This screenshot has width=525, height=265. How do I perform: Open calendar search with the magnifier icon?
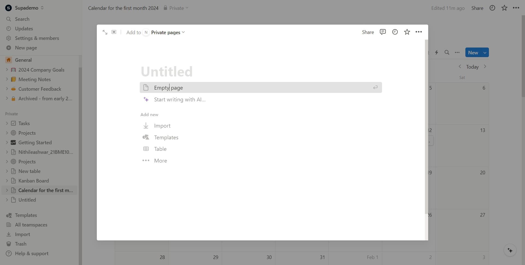447,52
